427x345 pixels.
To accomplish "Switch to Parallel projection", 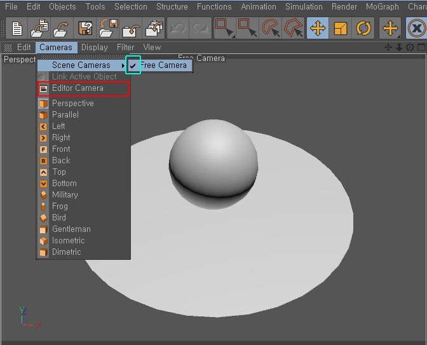I will pos(83,115).
